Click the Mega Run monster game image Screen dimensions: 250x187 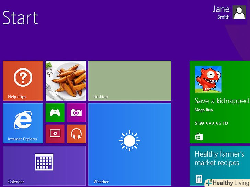point(208,79)
